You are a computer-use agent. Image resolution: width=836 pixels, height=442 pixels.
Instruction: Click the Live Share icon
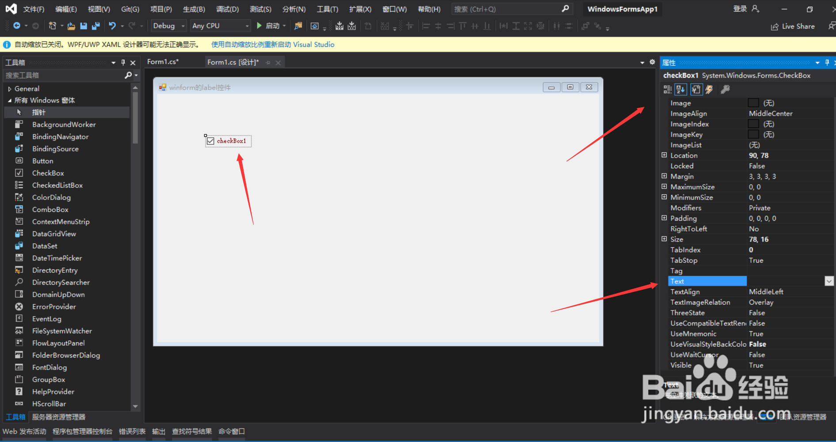click(x=775, y=26)
